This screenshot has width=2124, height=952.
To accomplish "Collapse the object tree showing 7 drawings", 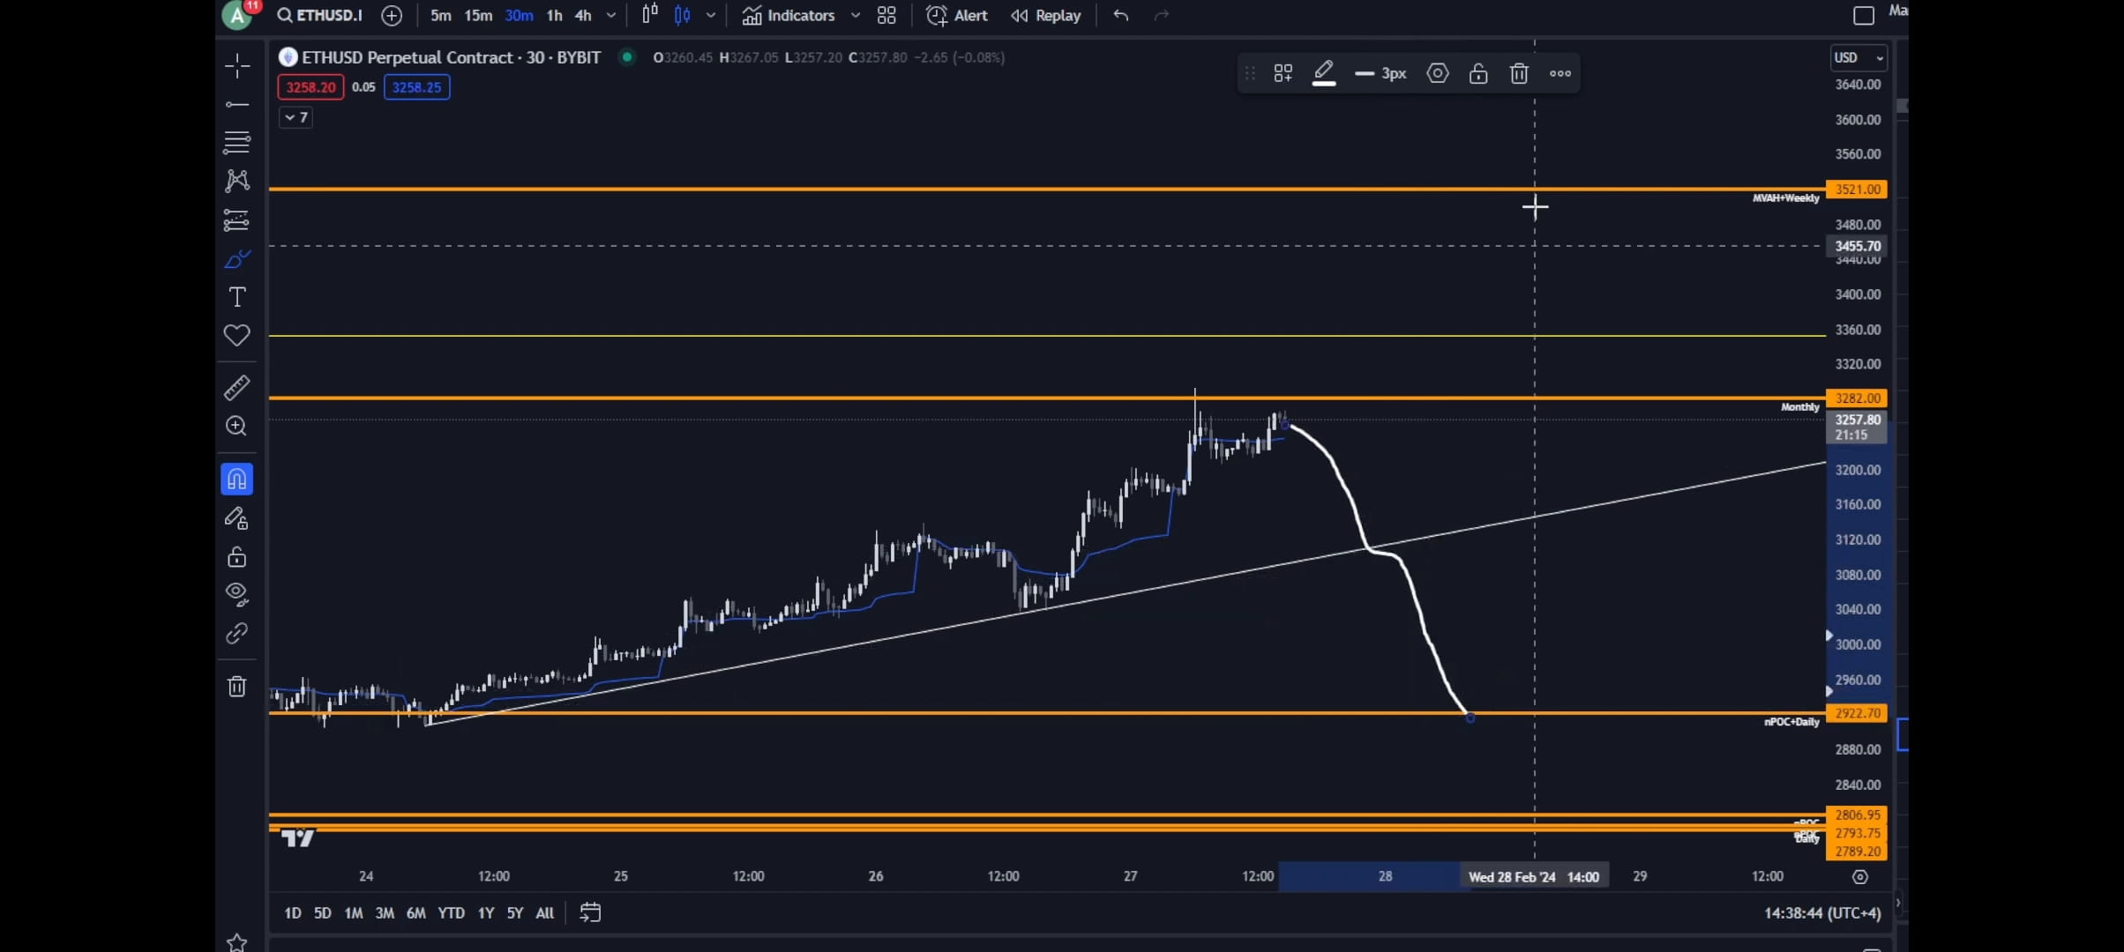I will pos(295,116).
